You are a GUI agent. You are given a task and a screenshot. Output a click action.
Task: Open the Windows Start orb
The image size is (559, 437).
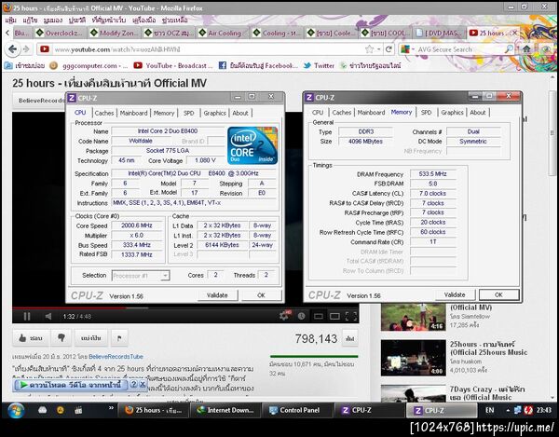(16, 410)
